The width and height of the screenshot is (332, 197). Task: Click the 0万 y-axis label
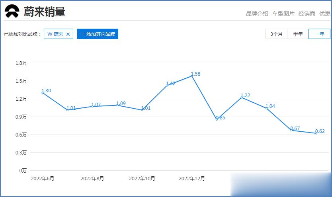click(x=23, y=171)
